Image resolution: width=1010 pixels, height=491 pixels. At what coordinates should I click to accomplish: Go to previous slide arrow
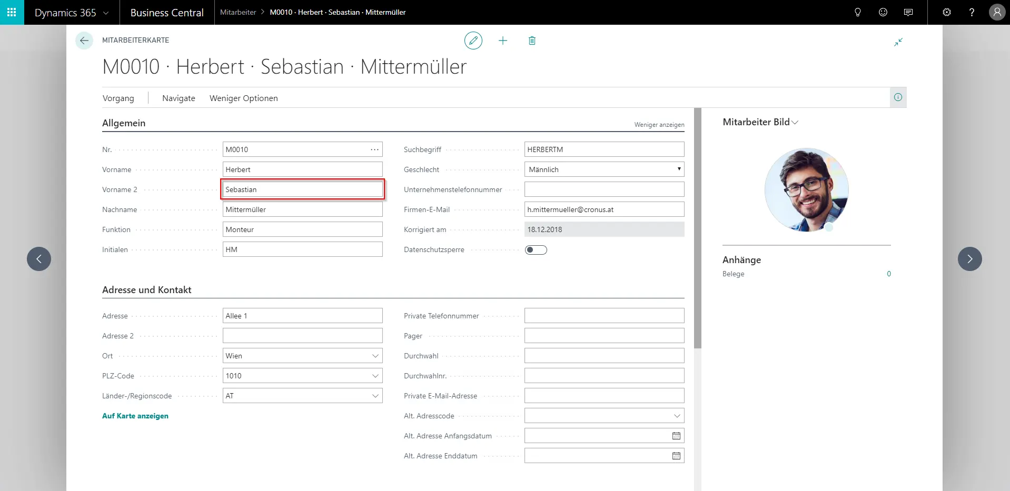click(39, 259)
